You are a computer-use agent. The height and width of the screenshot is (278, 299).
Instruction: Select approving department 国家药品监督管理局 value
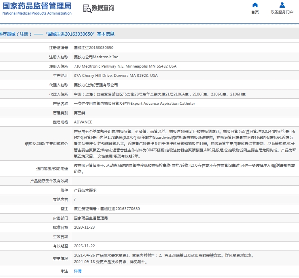(x=91, y=218)
